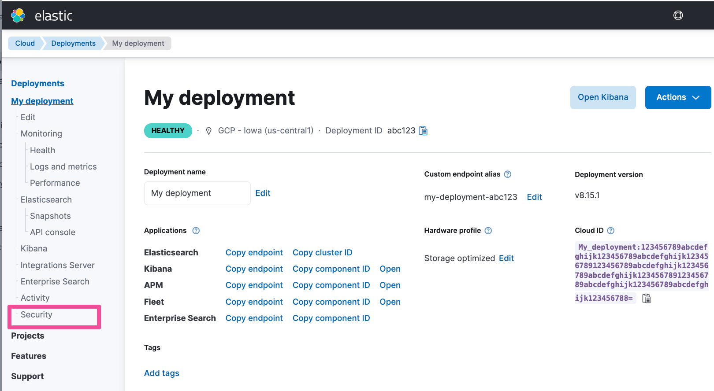Go to Cloud breadcrumb
The height and width of the screenshot is (391, 714).
click(25, 43)
